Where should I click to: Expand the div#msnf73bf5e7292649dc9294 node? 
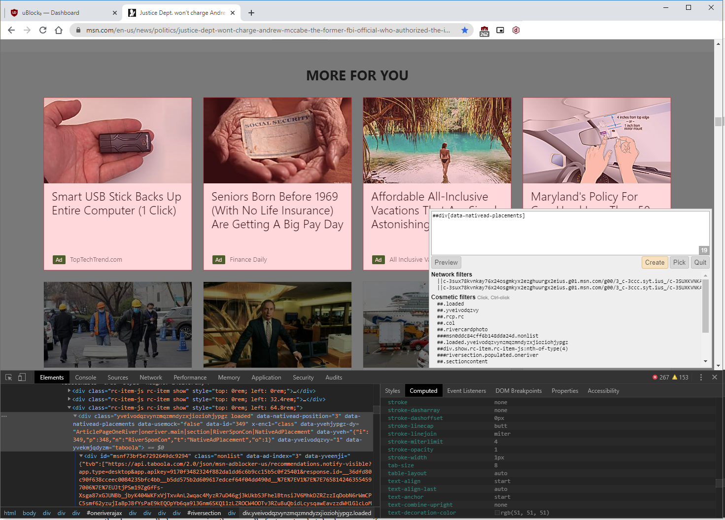point(81,455)
